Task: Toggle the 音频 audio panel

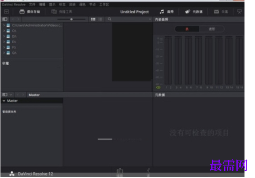Action: pyautogui.click(x=166, y=12)
